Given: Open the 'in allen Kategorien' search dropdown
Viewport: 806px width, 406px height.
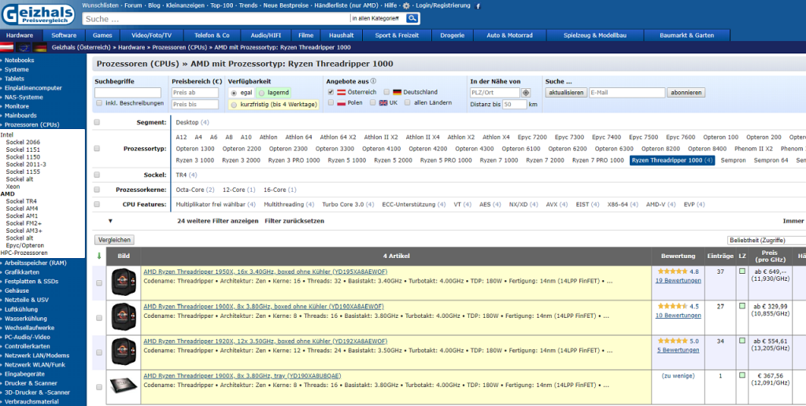Looking at the screenshot, I should [376, 19].
